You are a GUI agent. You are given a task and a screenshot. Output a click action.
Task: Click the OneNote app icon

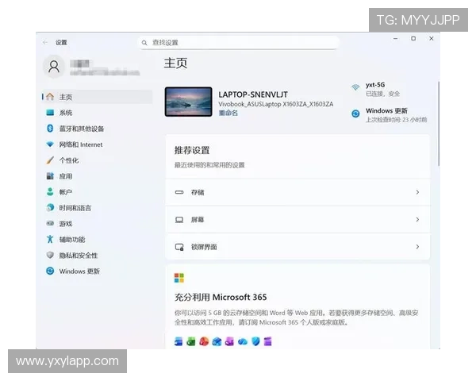[x=229, y=341]
